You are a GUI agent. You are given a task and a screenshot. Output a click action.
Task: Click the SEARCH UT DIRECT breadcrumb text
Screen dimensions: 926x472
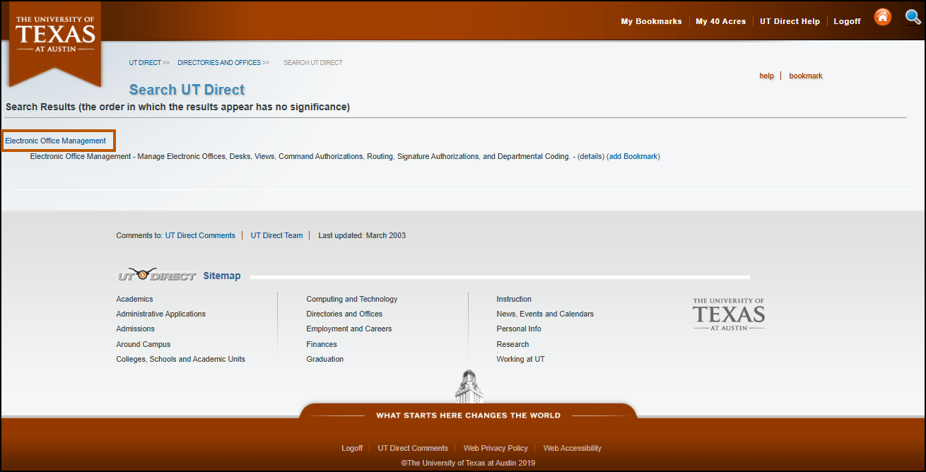click(x=313, y=63)
